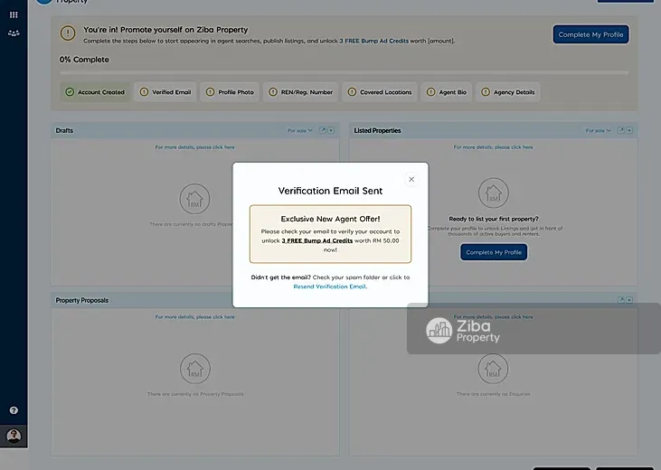The height and width of the screenshot is (470, 661).
Task: Click the 3 FREE Bump Ad Credits banner link
Action: pyautogui.click(x=374, y=41)
